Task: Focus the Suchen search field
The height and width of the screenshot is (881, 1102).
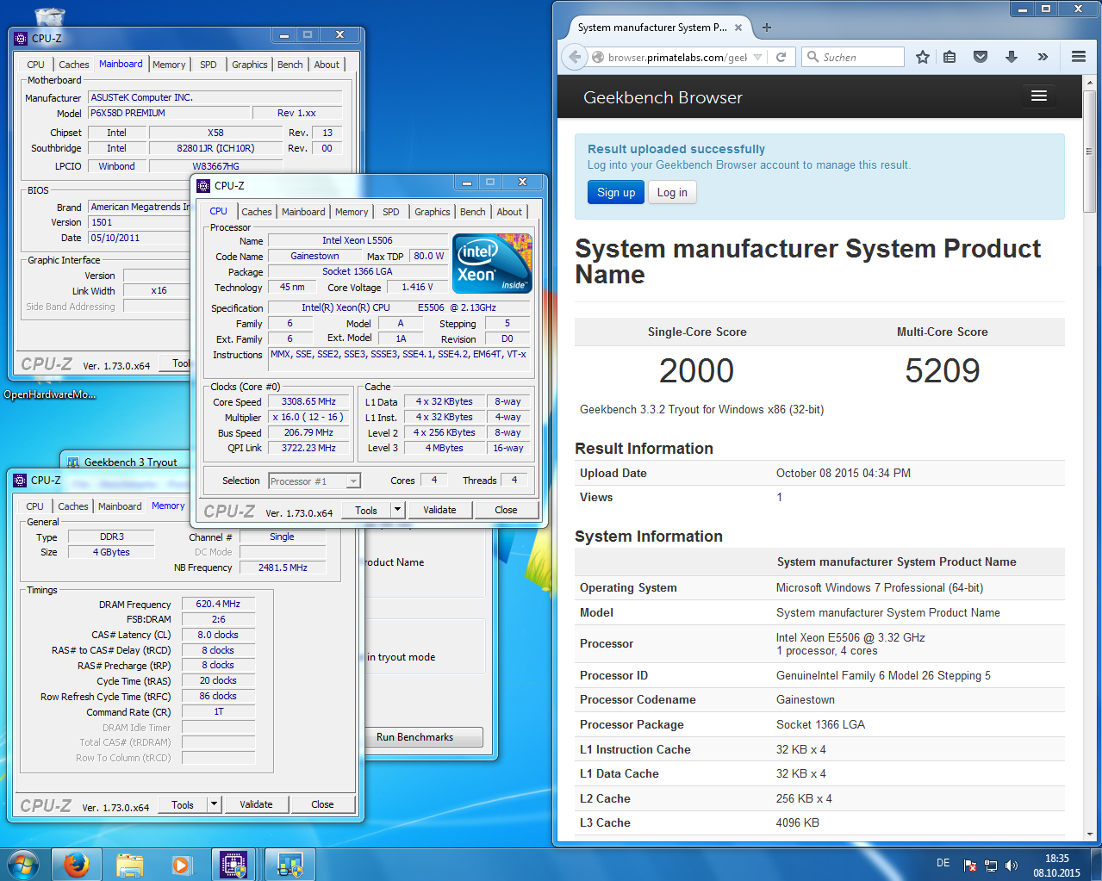Action: (x=853, y=57)
